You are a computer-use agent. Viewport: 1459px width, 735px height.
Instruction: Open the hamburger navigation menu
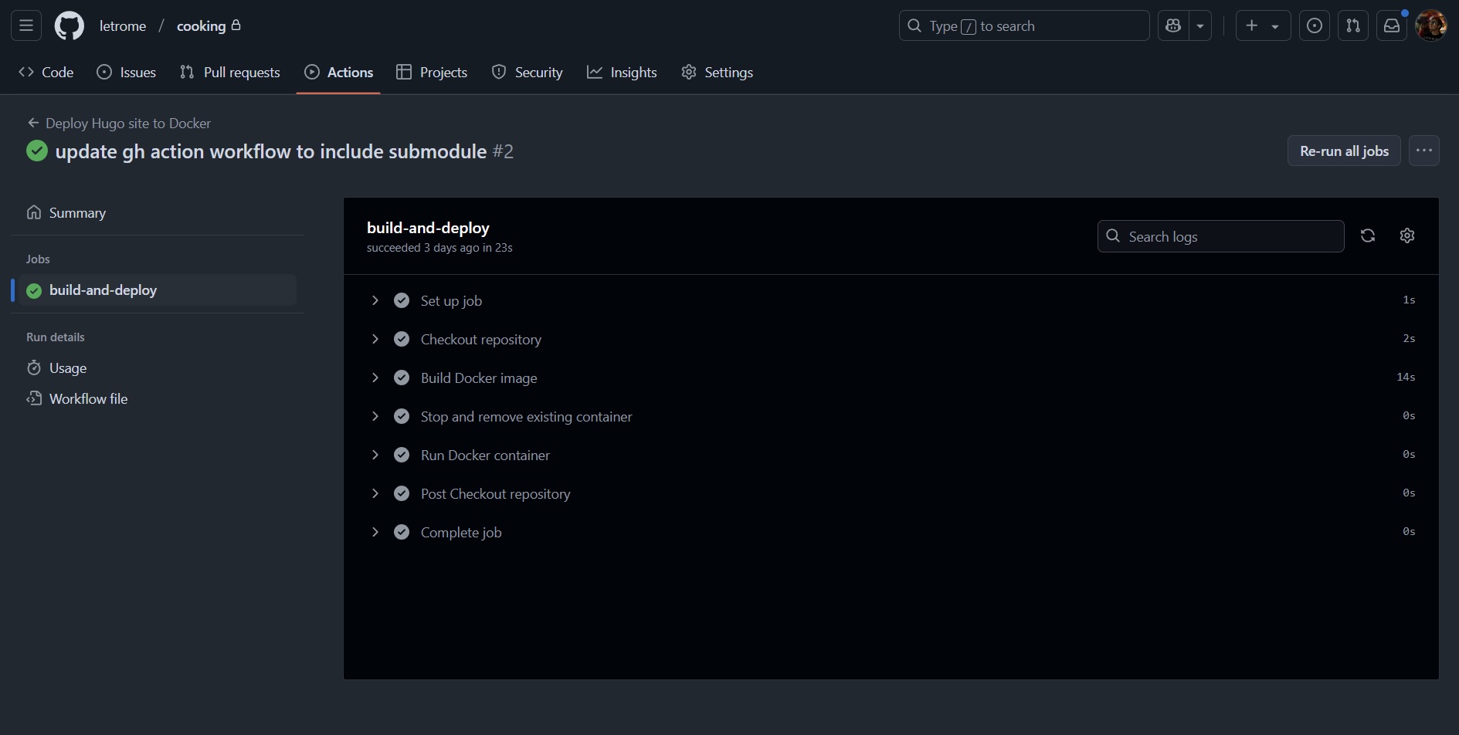coord(25,25)
